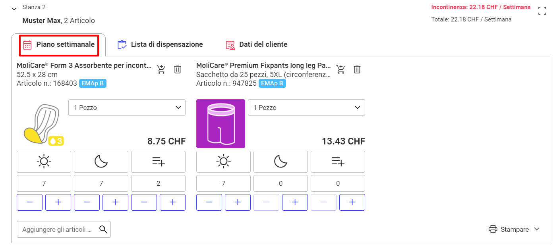Select additional-list button for Form 3

[x=158, y=162]
